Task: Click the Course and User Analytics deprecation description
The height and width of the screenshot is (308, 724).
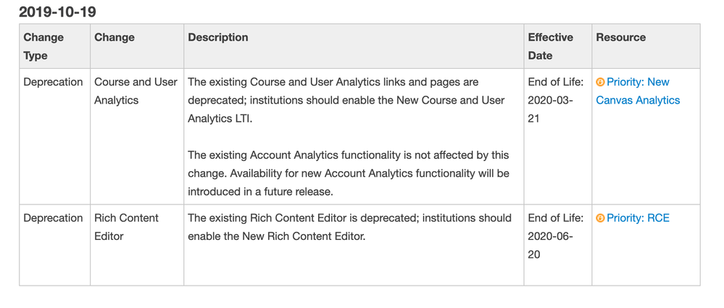Action: click(346, 100)
